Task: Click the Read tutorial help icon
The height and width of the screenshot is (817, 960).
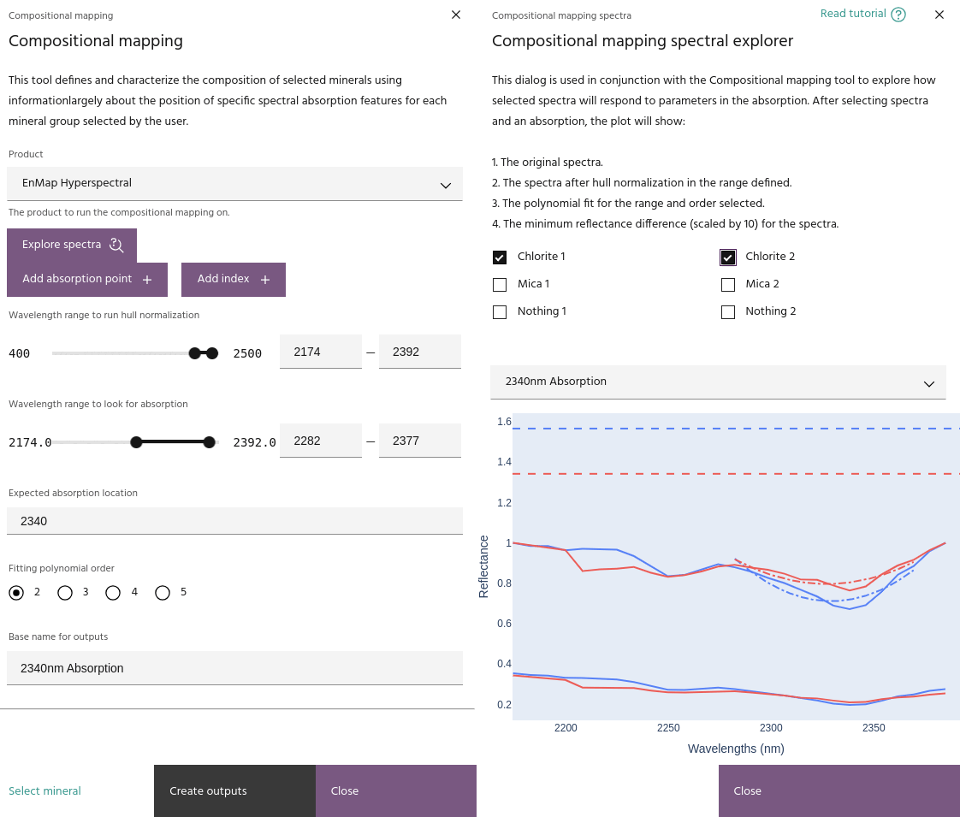Action: tap(898, 15)
